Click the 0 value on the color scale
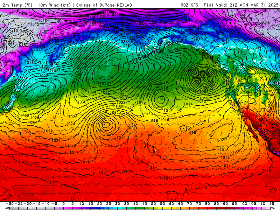Viewport: 280px width, 210px height. tap(64, 204)
